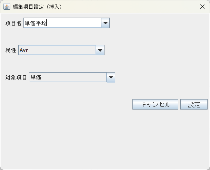The image size is (210, 170).
Task: Click the dialog title 編集項目設定（挿入）
Action: (37, 7)
